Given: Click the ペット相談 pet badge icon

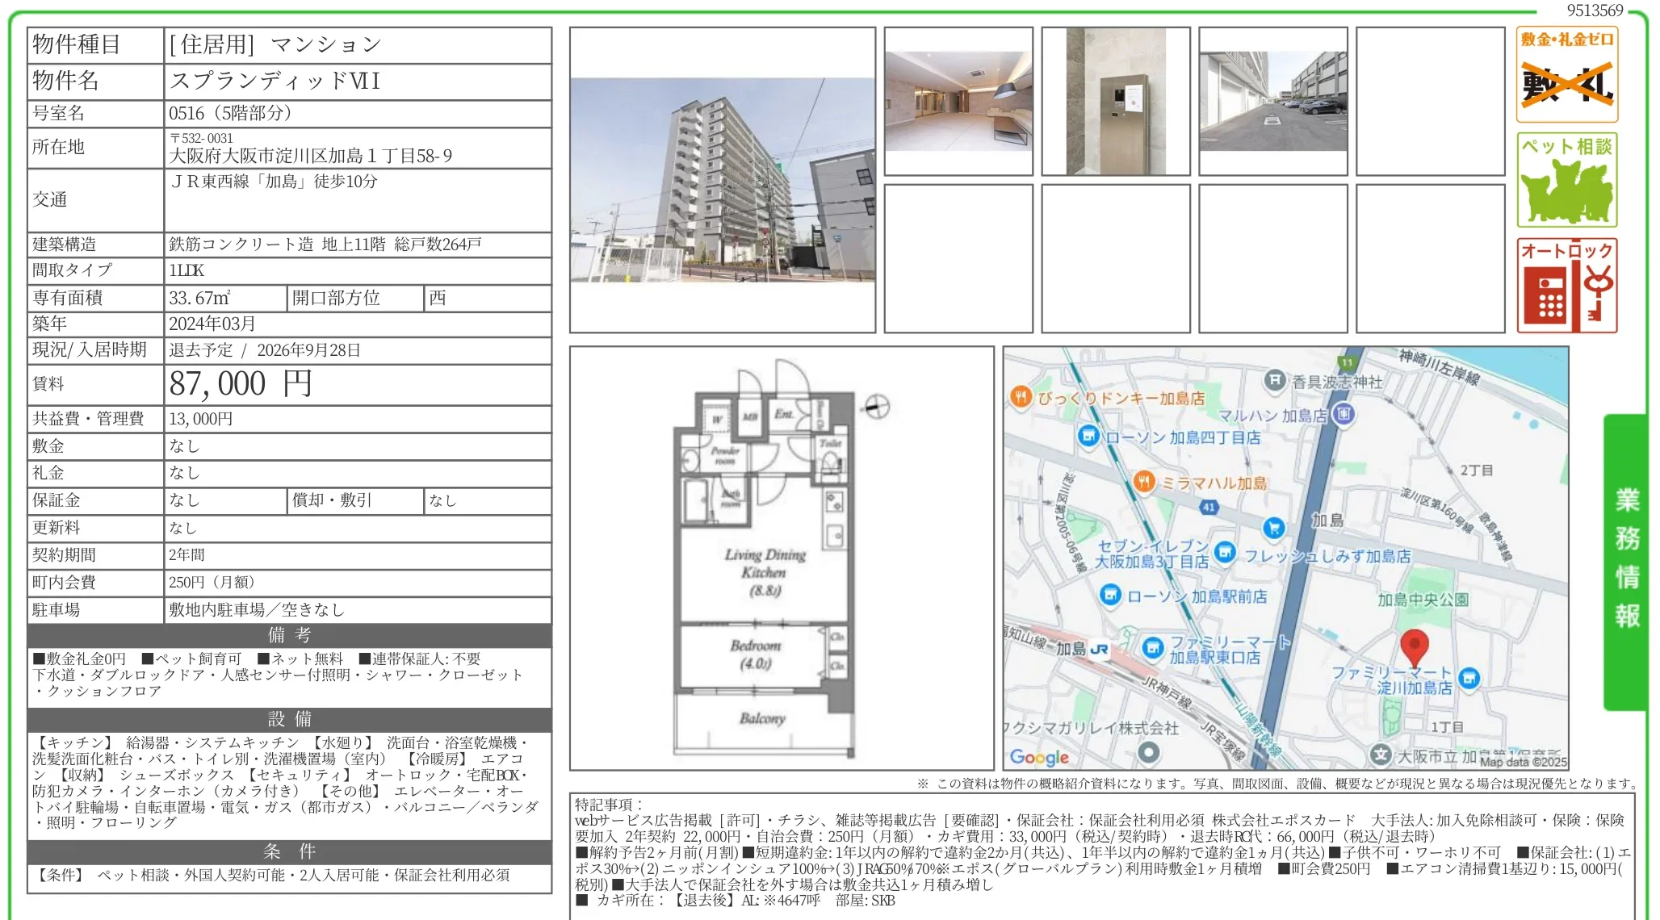Looking at the screenshot, I should pyautogui.click(x=1567, y=180).
